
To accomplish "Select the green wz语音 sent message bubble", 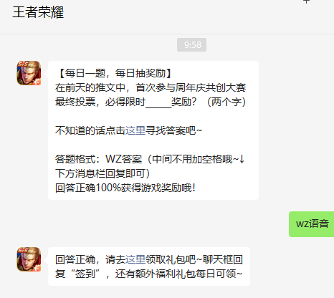I will point(312,224).
